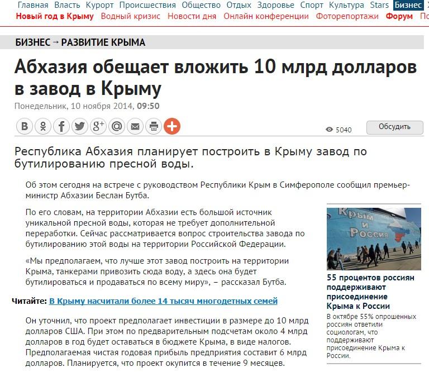Open Происшествия section

pyautogui.click(x=147, y=5)
